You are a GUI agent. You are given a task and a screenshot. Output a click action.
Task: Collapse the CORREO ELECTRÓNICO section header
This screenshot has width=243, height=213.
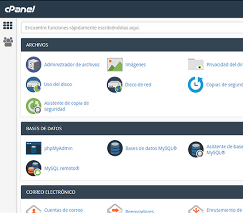click(x=132, y=192)
